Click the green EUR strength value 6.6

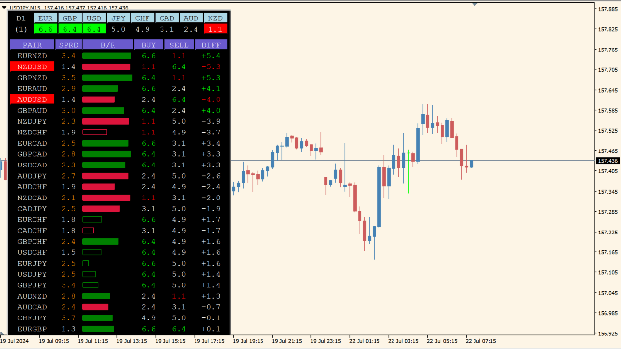[x=46, y=29]
